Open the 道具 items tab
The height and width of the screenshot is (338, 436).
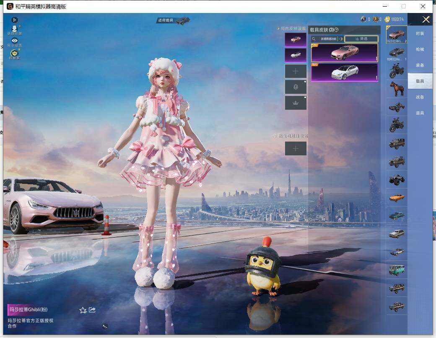pyautogui.click(x=420, y=113)
